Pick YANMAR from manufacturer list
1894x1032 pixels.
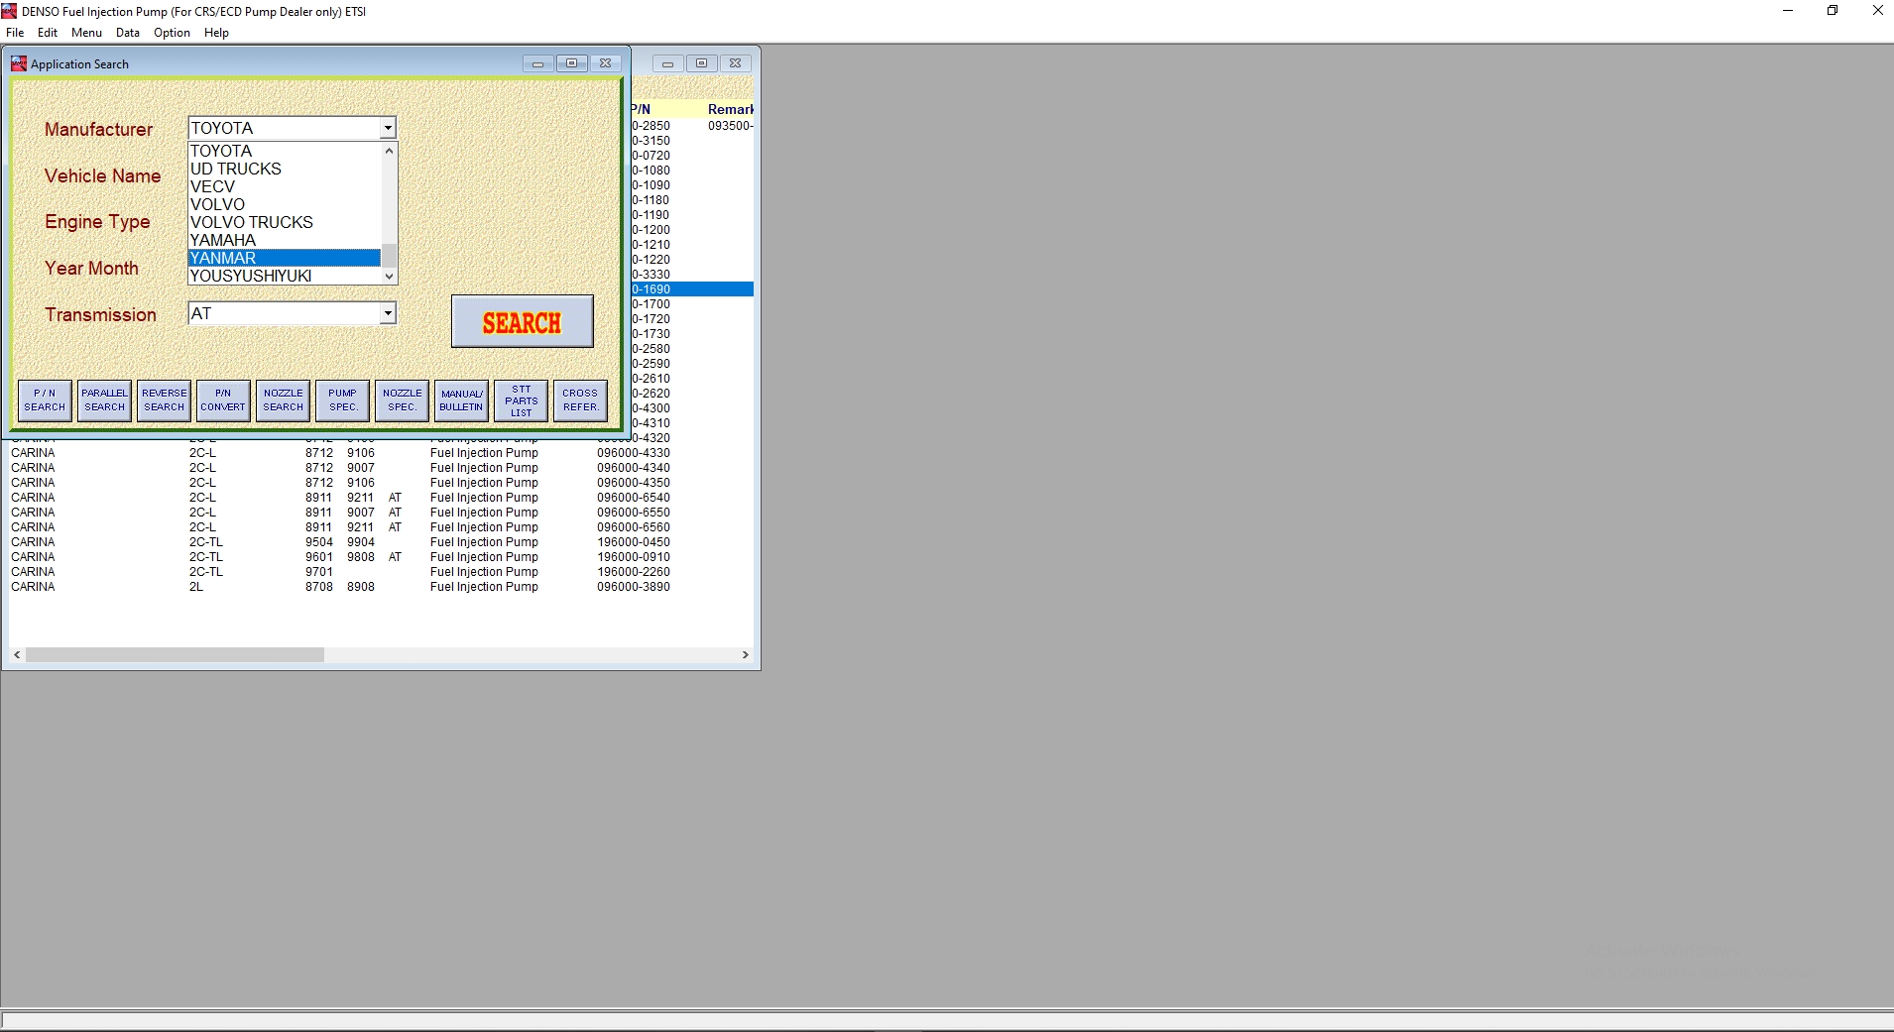285,258
